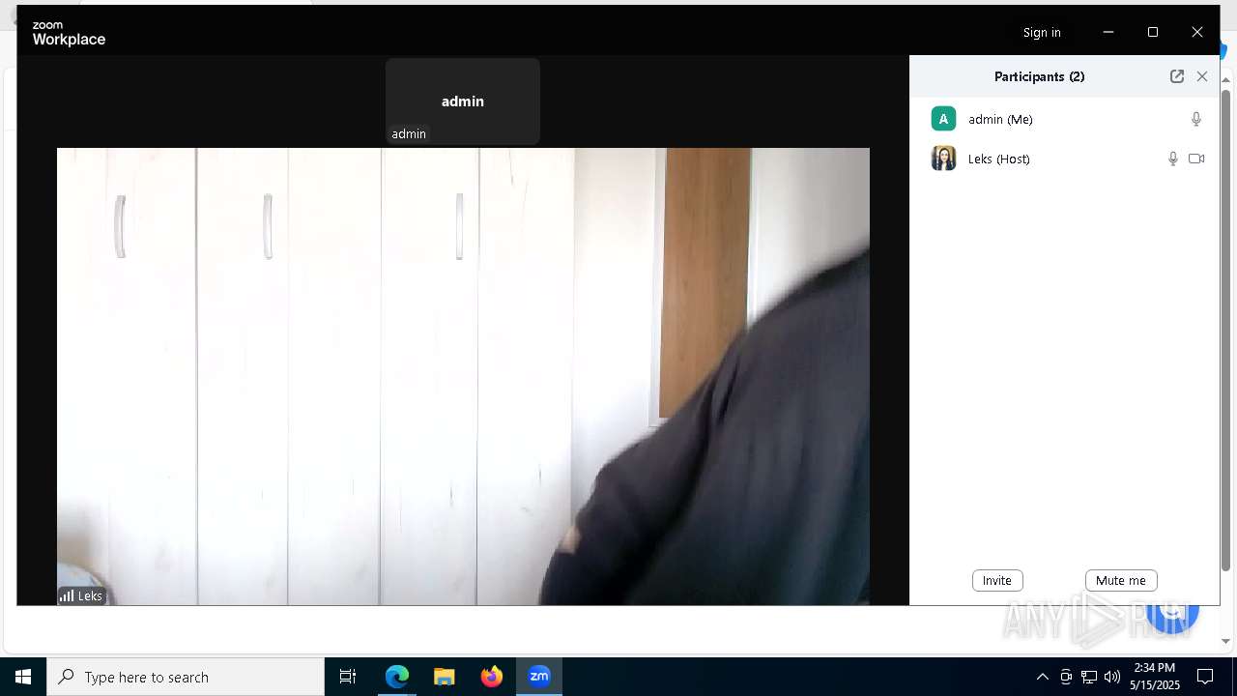1237x696 pixels.
Task: Click Leks (Host) microphone icon
Action: coord(1172,159)
